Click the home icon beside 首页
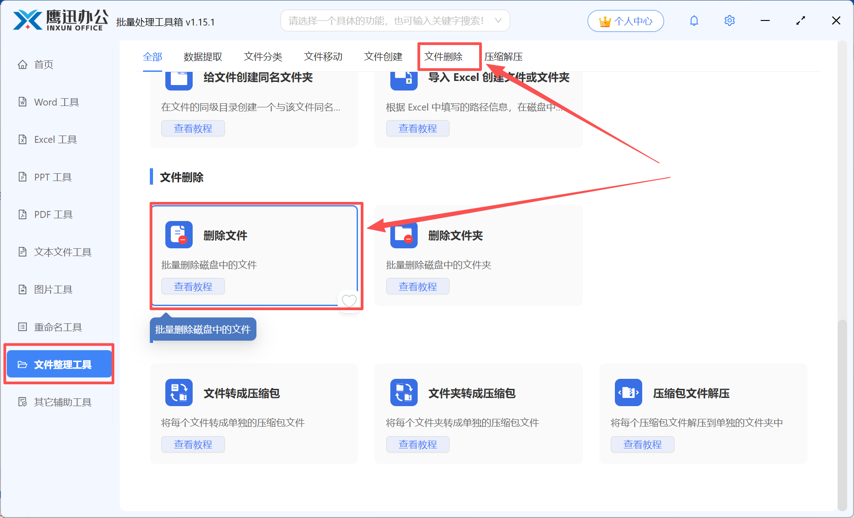 pyautogui.click(x=22, y=65)
